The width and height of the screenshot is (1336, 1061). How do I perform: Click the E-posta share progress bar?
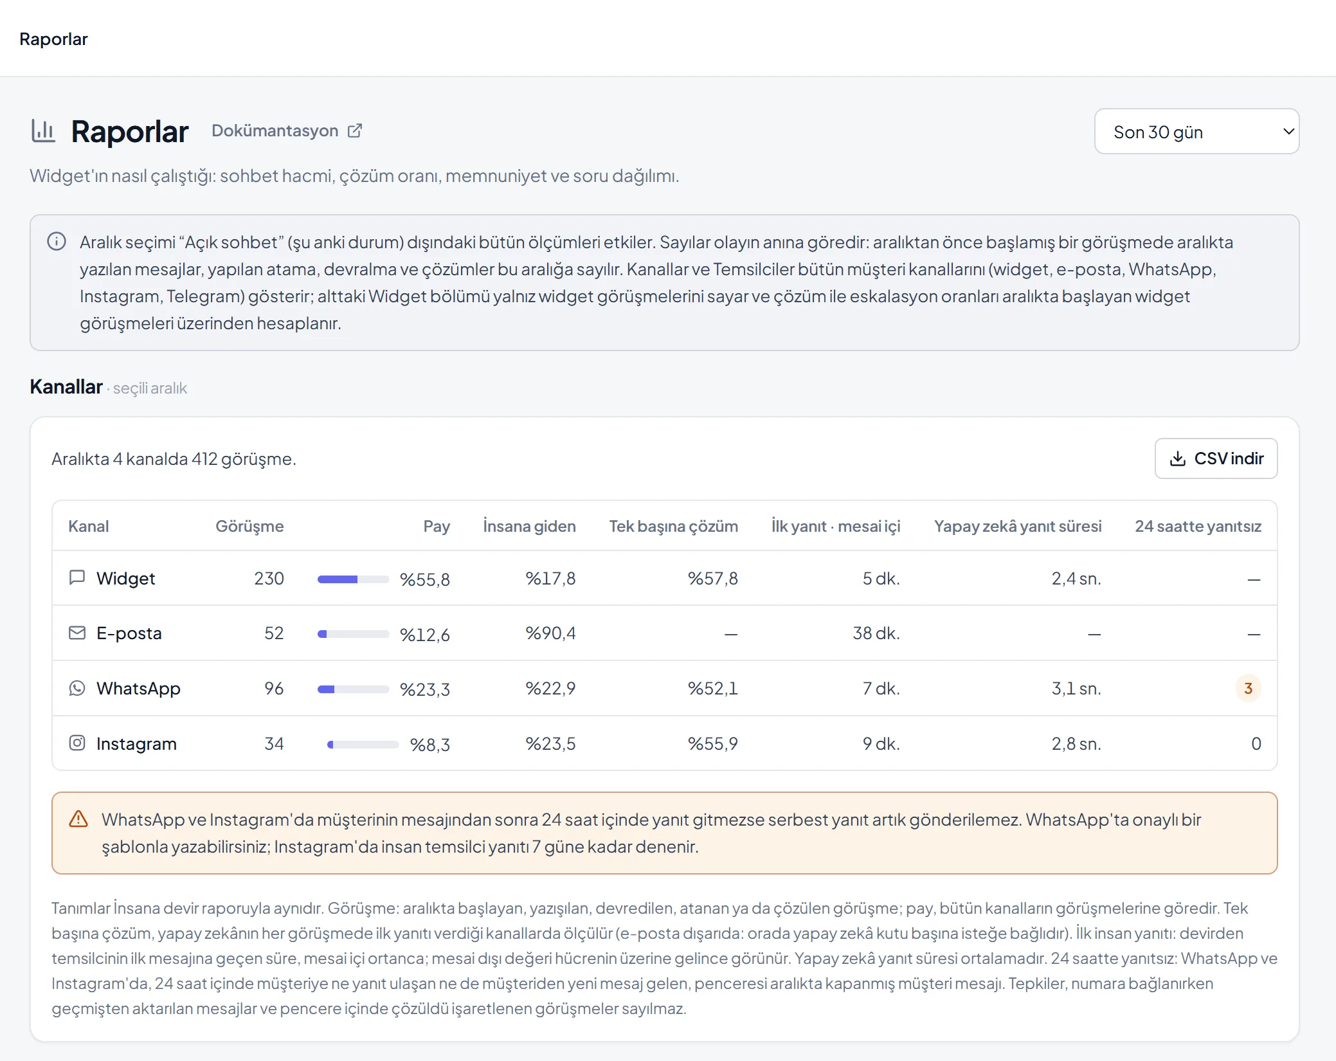(353, 634)
